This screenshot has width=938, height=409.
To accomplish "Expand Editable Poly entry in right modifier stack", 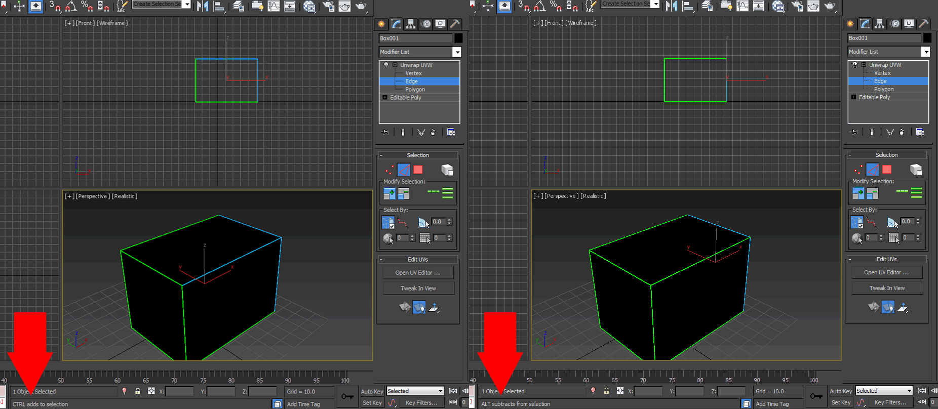I will (x=854, y=97).
